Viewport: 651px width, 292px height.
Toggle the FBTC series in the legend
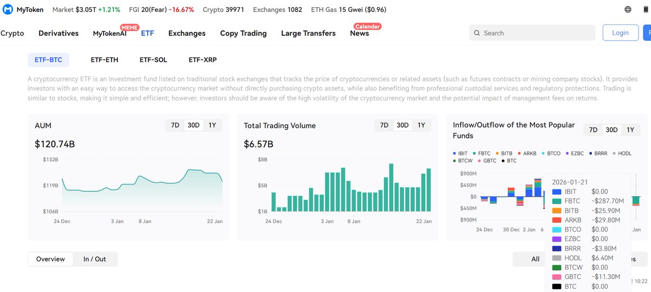coord(482,154)
